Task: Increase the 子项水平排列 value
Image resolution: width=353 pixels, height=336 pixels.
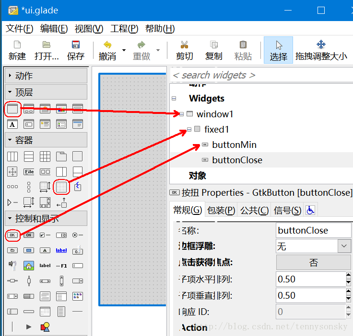Action: point(348,275)
